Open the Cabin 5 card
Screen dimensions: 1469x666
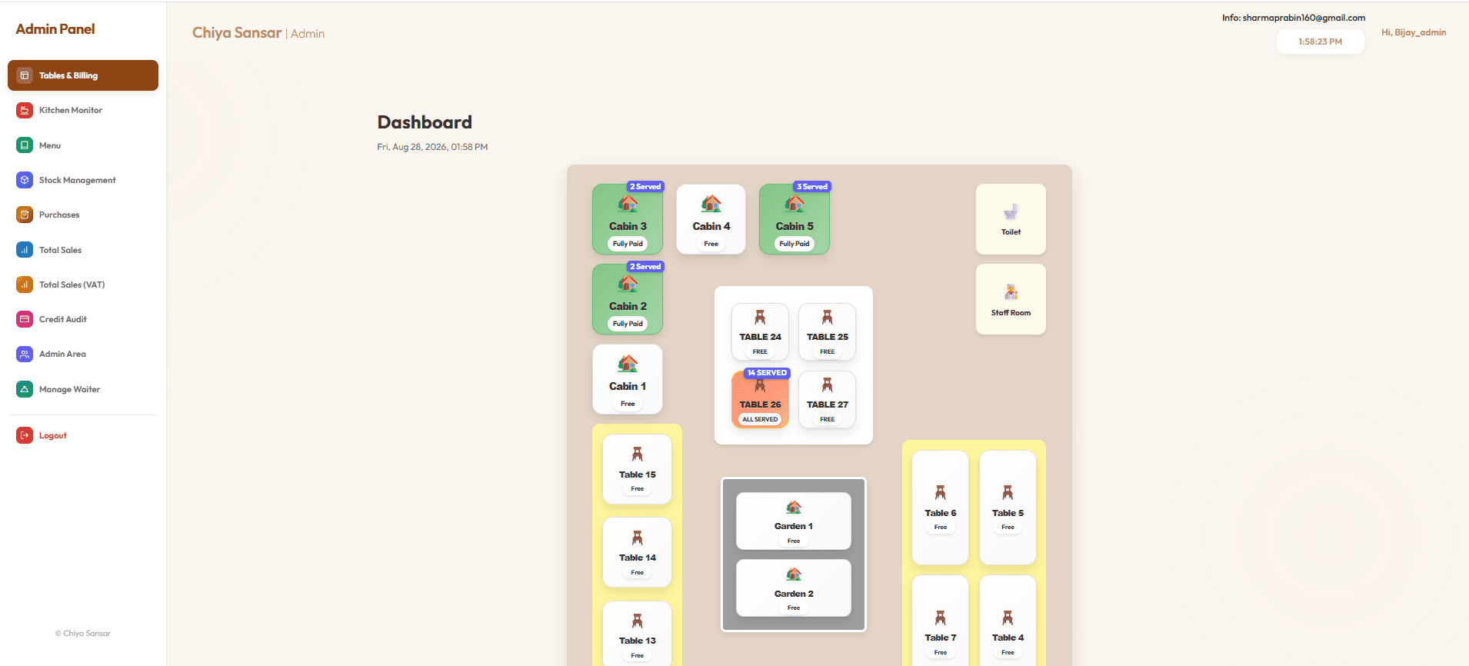[794, 219]
